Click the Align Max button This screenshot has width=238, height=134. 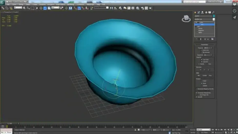pyautogui.click(x=210, y=76)
